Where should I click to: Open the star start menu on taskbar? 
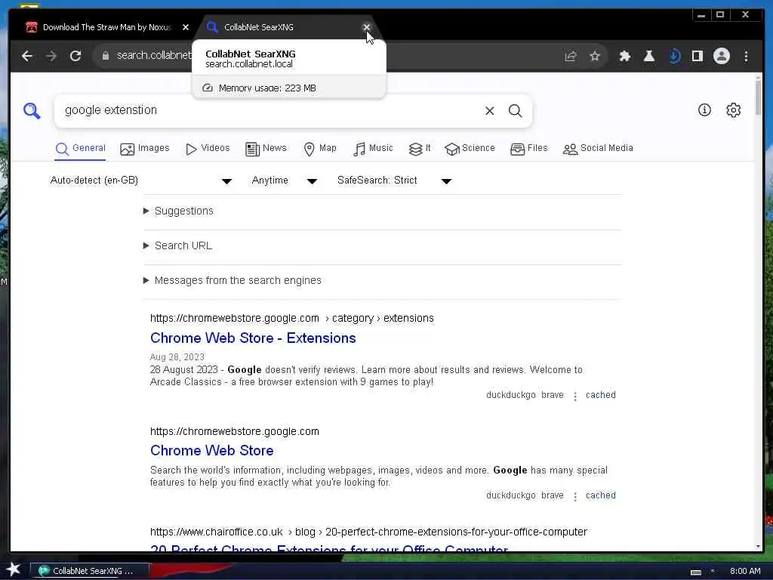[x=13, y=570]
